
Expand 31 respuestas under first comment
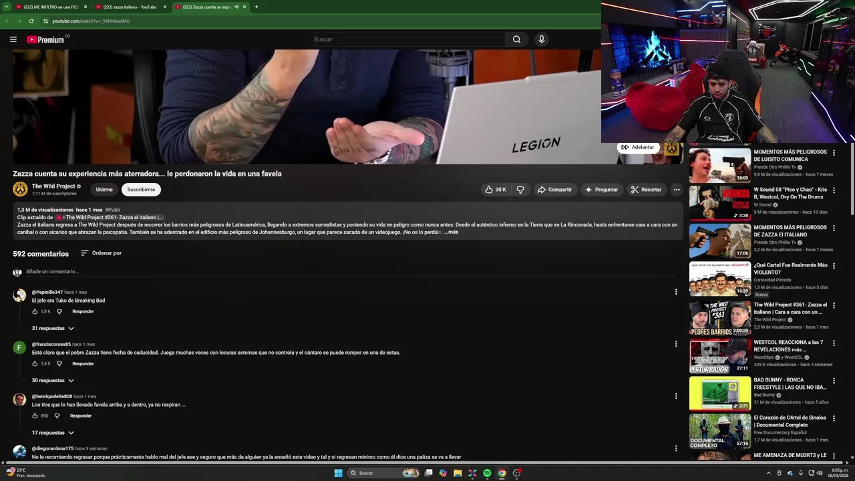(x=53, y=328)
